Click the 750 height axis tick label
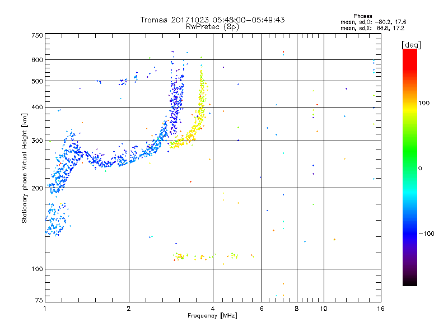 [38, 35]
